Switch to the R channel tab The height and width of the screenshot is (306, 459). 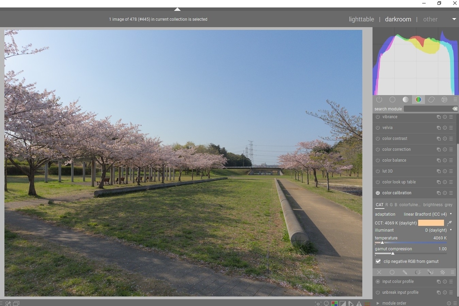point(387,205)
